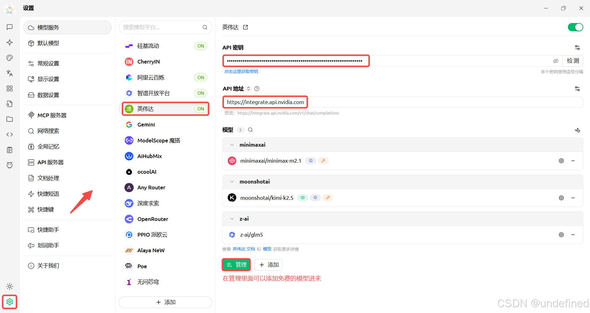This screenshot has width=590, height=313.
Task: Open 数据设置 page
Action: 67,95
